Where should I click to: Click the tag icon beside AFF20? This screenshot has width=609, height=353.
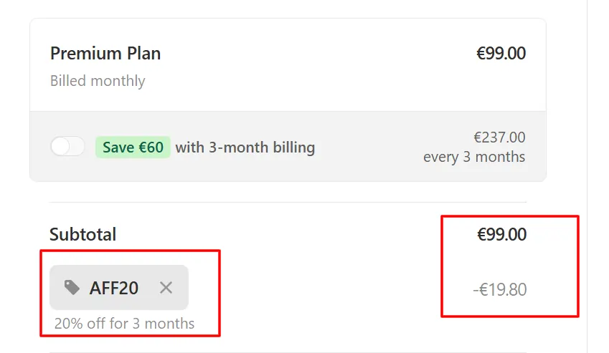(72, 288)
